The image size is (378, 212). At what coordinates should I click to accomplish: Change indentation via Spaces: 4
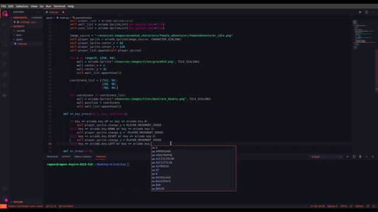click(x=332, y=206)
